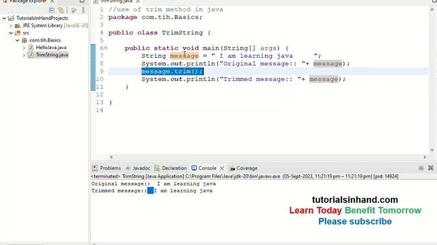Select TrimString.java in Package Explorer
Image resolution: width=437 pixels, height=245 pixels.
pos(52,55)
